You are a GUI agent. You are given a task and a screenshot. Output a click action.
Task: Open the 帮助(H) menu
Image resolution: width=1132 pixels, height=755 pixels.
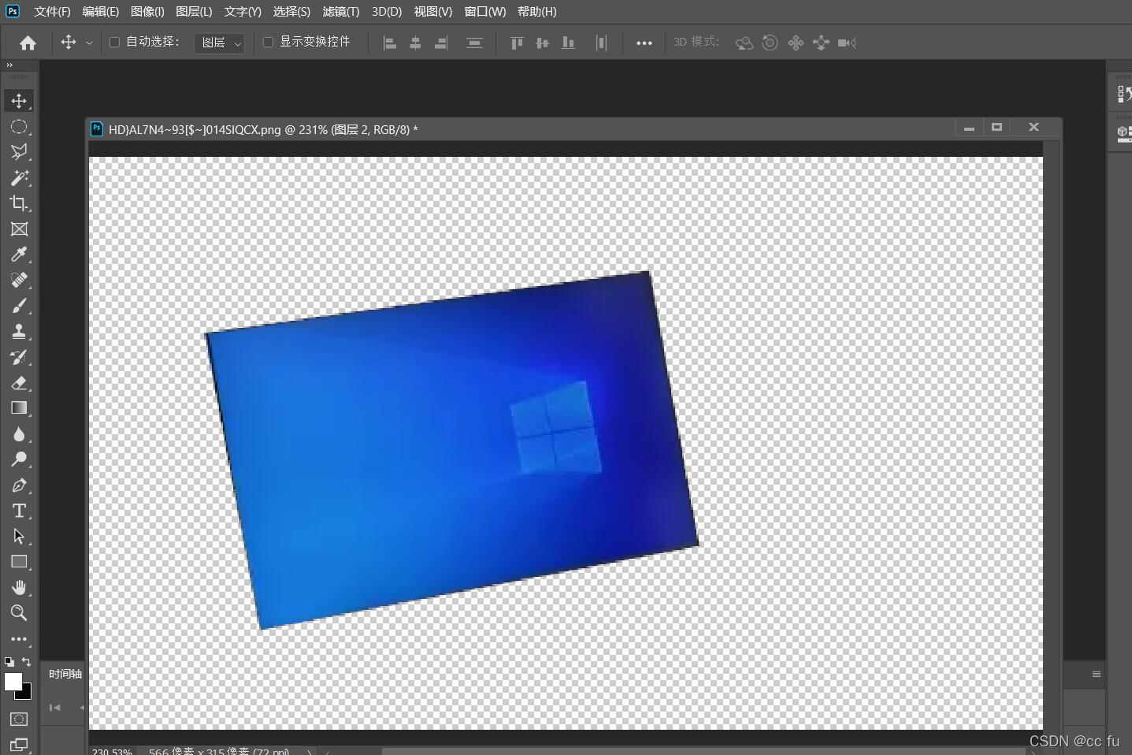point(537,11)
